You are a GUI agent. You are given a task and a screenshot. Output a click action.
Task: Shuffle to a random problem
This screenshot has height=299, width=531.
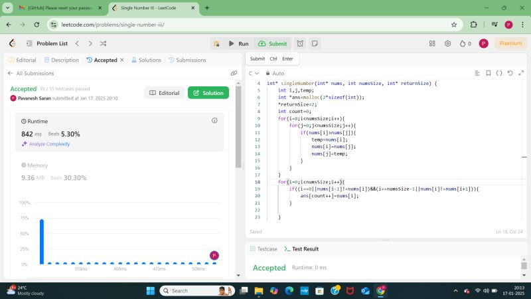point(103,43)
